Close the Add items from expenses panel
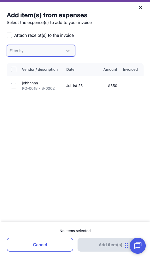 click(x=140, y=7)
